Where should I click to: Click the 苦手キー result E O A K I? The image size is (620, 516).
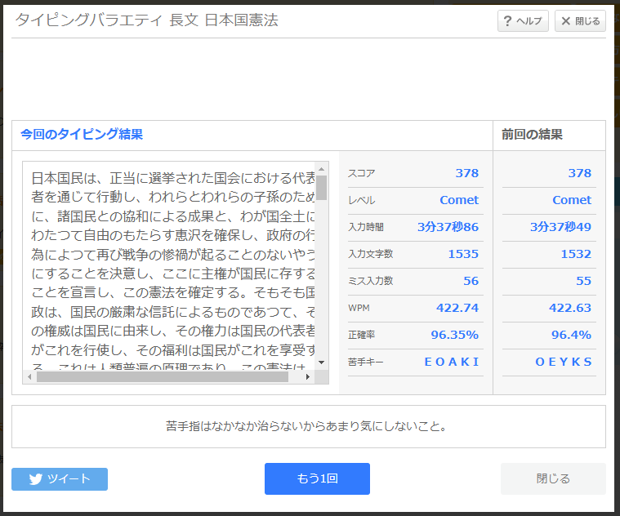click(x=452, y=362)
